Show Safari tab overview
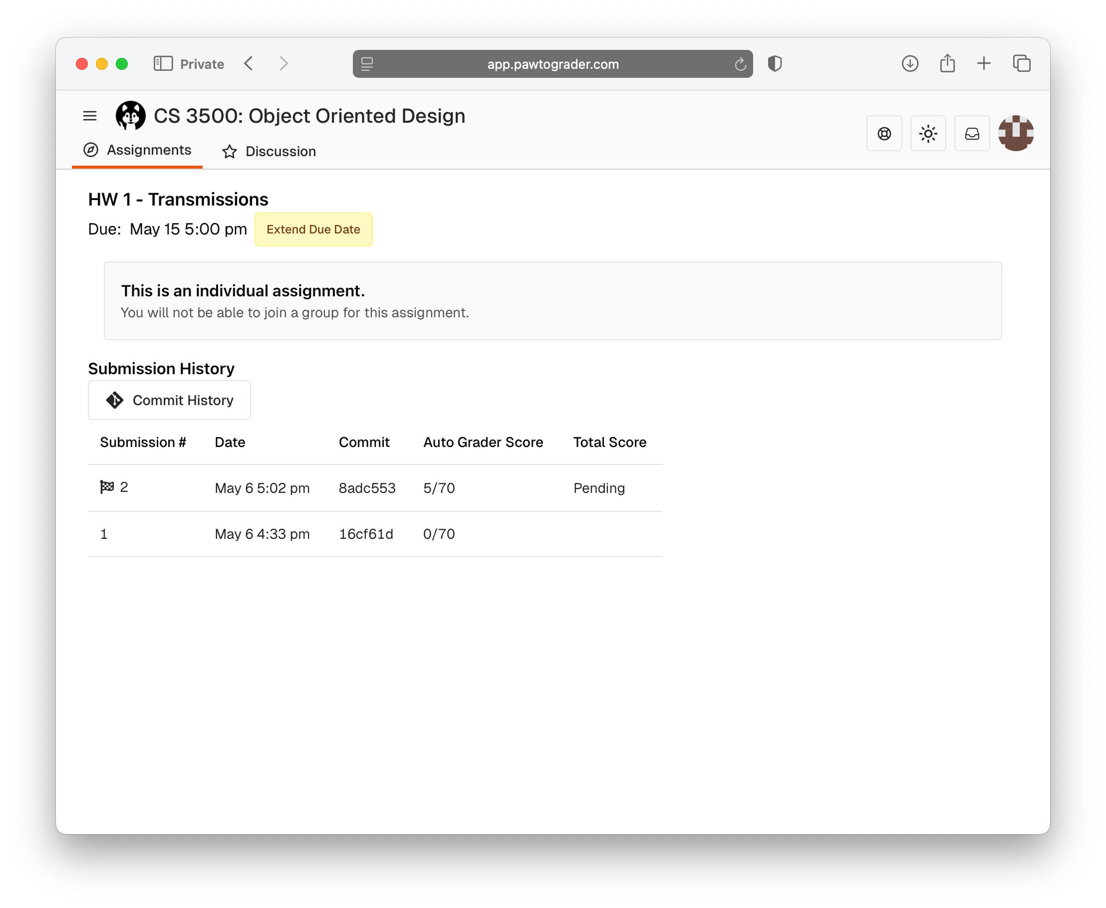 pyautogui.click(x=1021, y=64)
